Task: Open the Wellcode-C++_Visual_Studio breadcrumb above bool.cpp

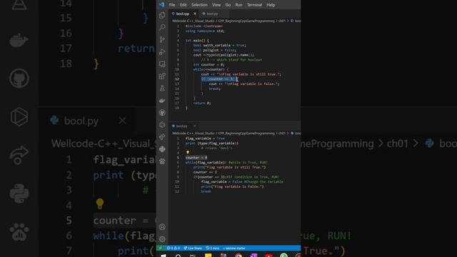Action: click(193, 21)
